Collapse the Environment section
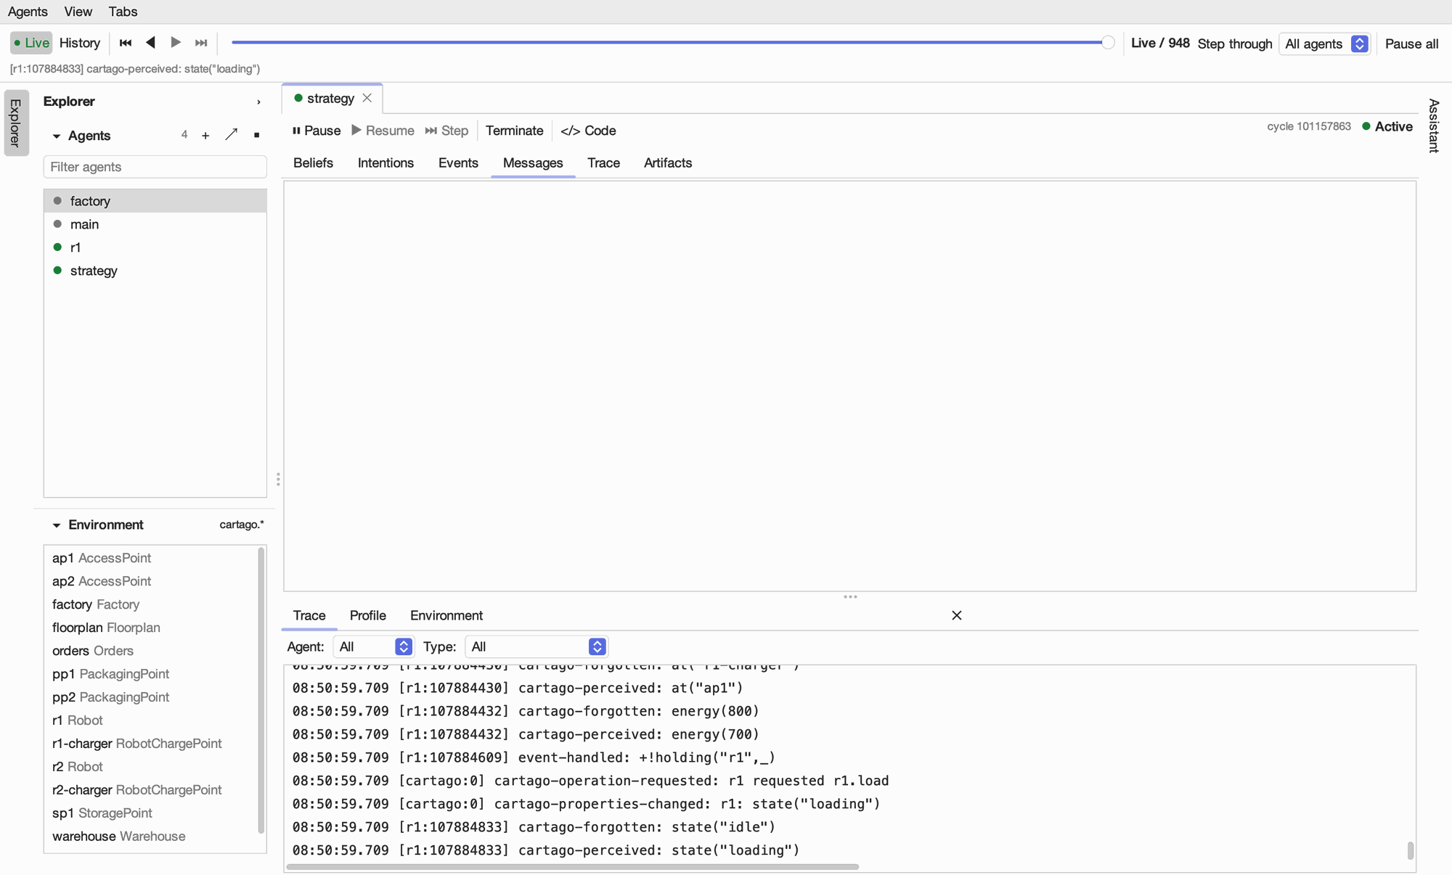Screen dimensions: 1452x875 coord(57,525)
